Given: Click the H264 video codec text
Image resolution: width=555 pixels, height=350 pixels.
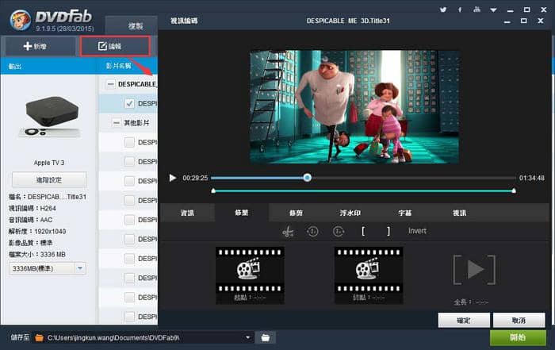Looking at the screenshot, I should 48,208.
